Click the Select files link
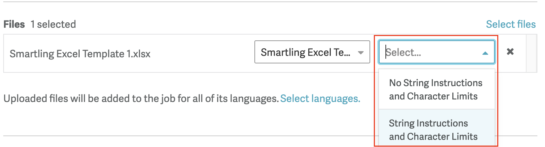Viewport: 545px width, 147px height. [x=511, y=24]
